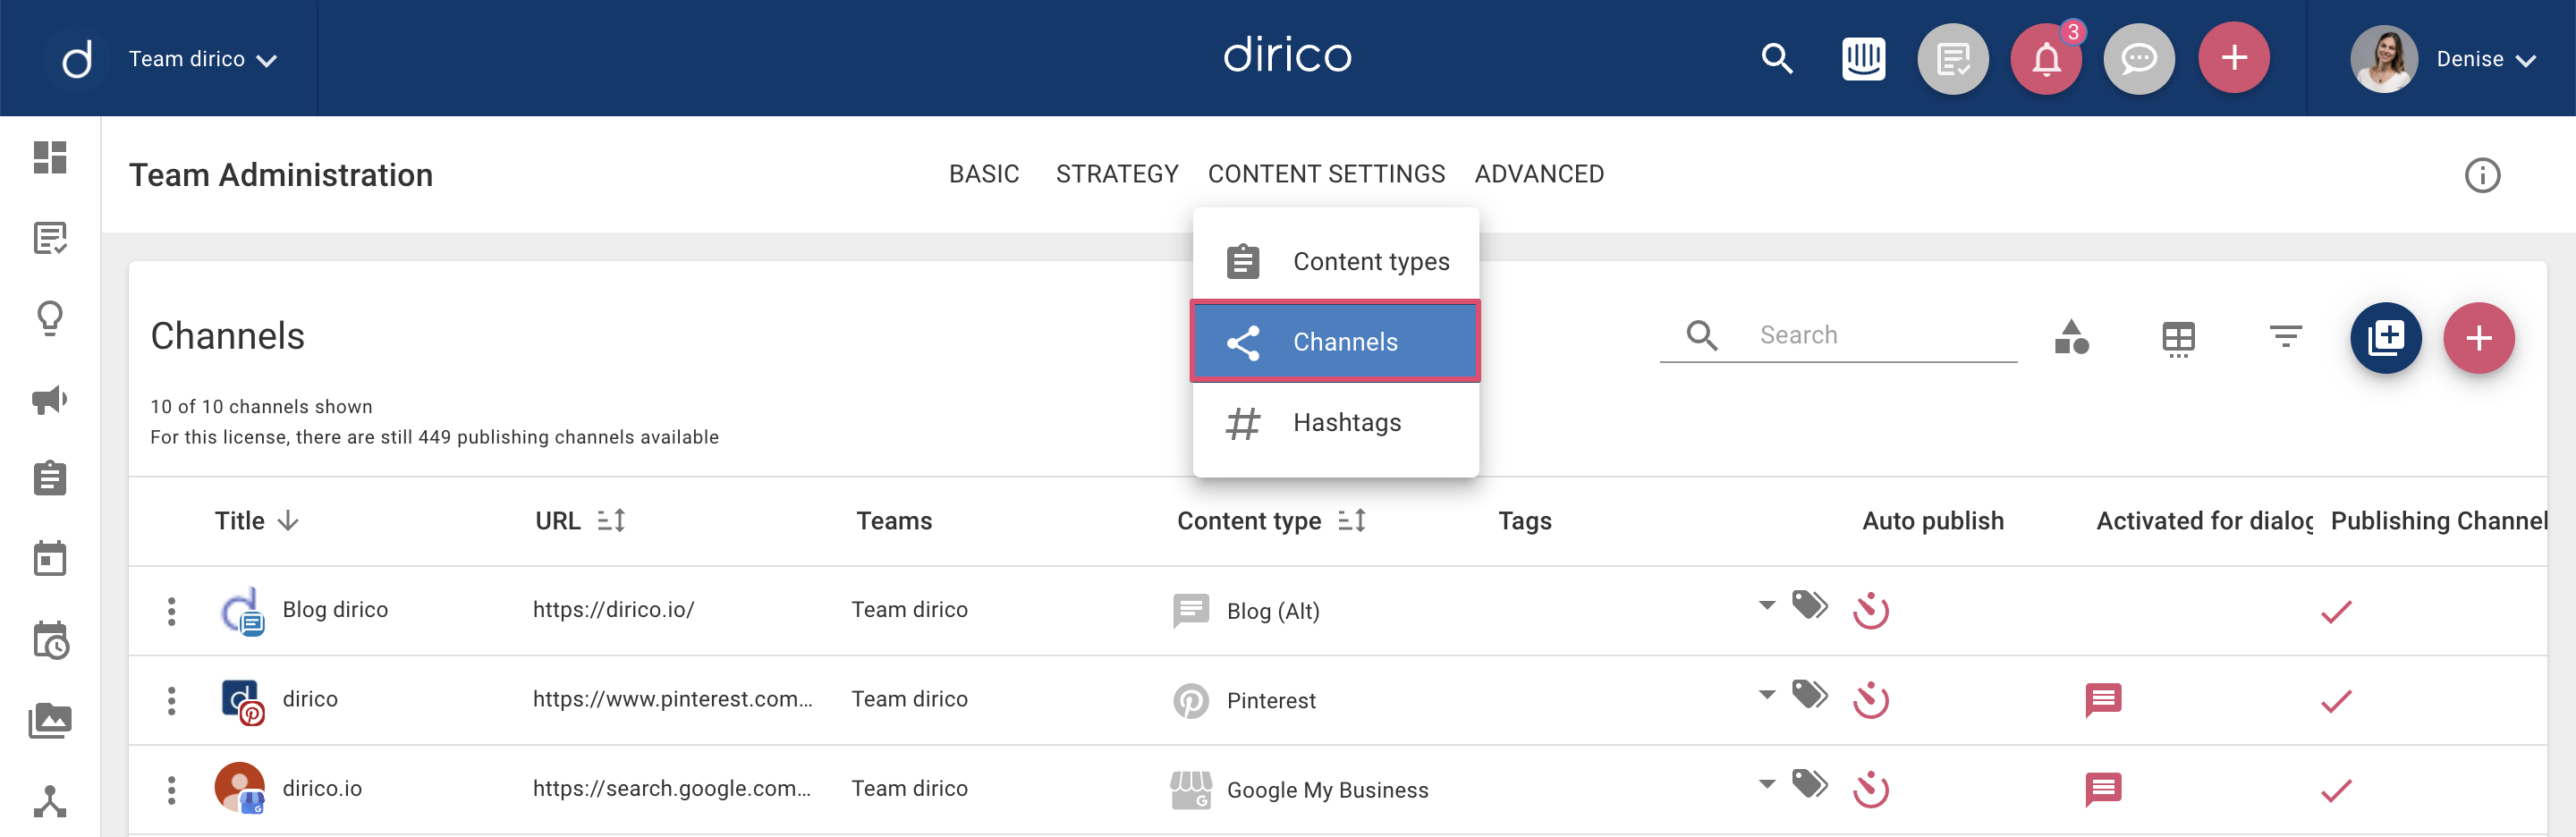Open notifications bell with 3 badge
Image resolution: width=2576 pixels, height=837 pixels.
(2046, 59)
